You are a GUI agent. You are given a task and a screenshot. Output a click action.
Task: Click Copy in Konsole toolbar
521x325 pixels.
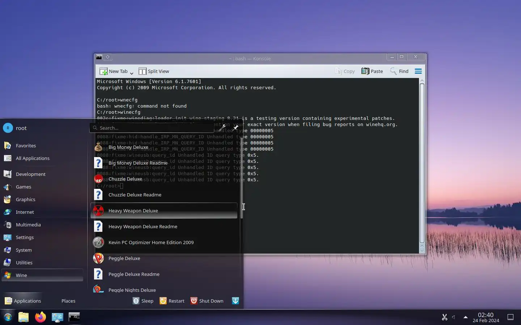(345, 71)
